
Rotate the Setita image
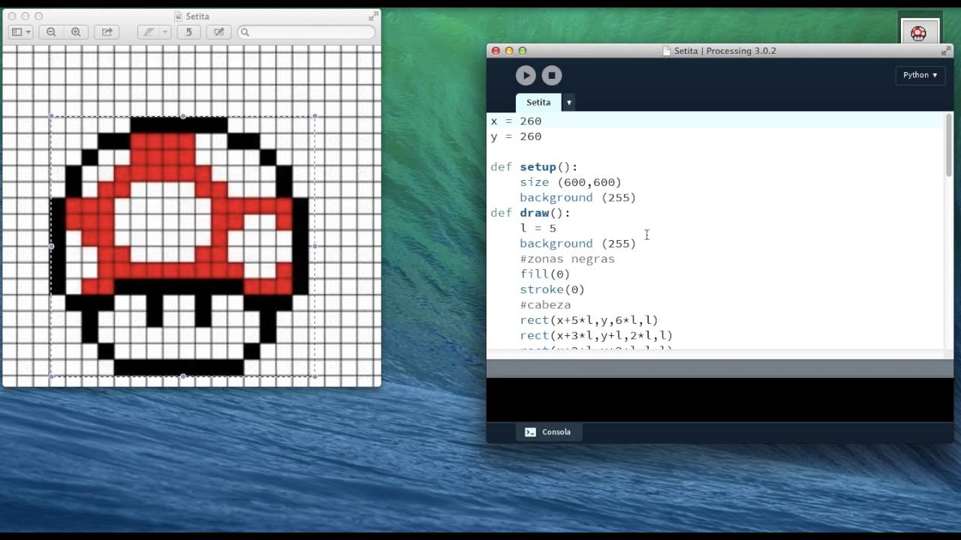pyautogui.click(x=188, y=32)
